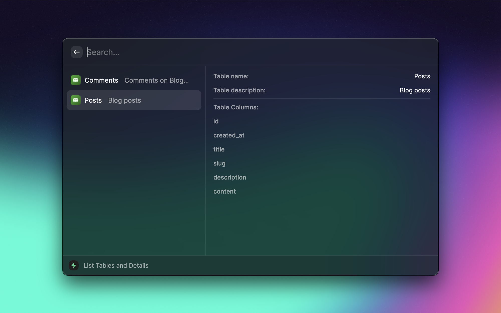Click the 'Table name:' label

click(231, 76)
